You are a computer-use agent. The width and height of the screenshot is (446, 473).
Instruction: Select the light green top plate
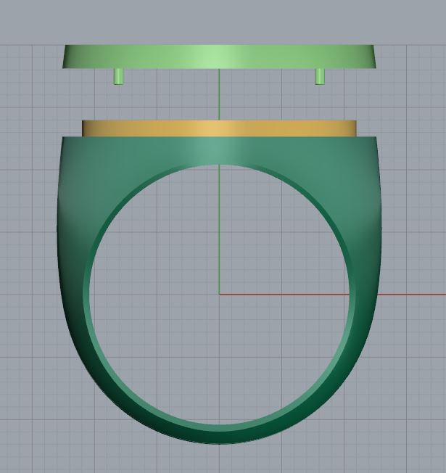[218, 57]
